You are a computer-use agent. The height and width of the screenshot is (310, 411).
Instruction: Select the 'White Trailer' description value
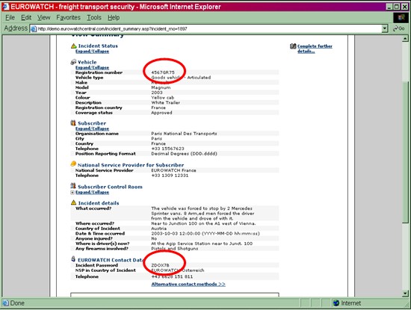pos(165,103)
